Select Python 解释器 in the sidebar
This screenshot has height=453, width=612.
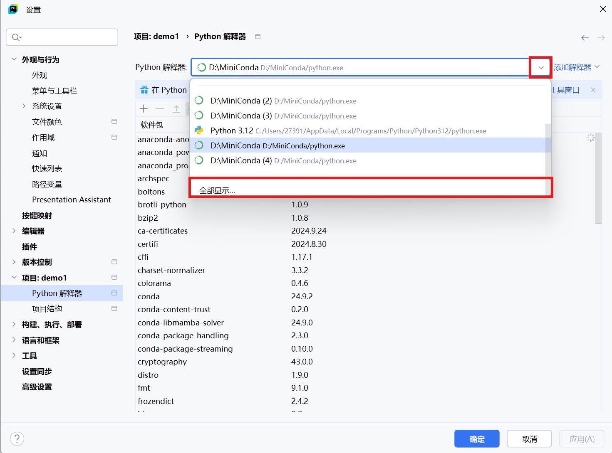[62, 293]
